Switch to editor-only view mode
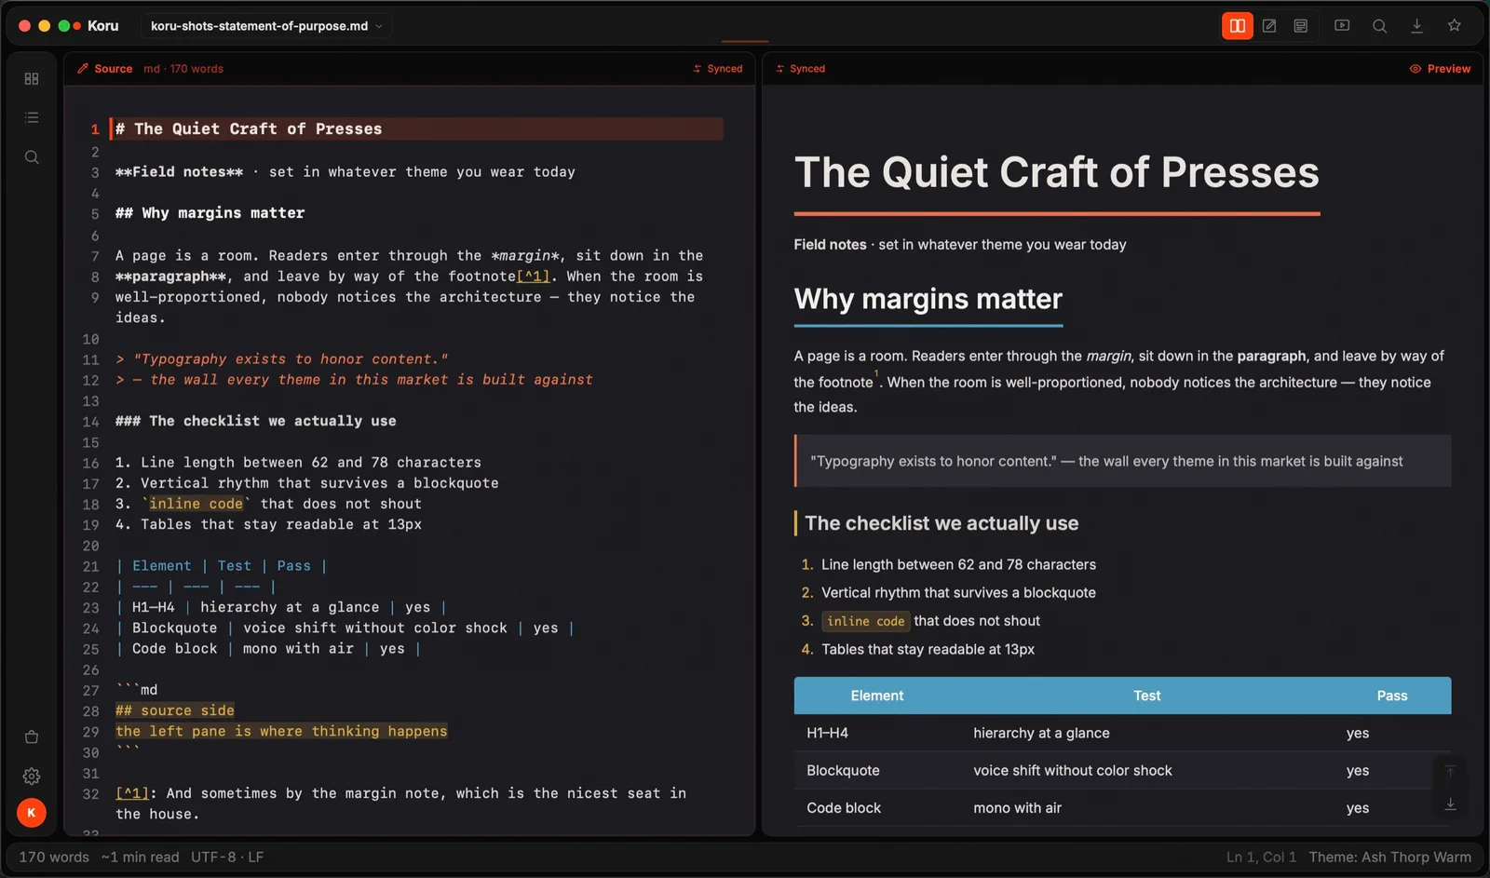 1268,26
